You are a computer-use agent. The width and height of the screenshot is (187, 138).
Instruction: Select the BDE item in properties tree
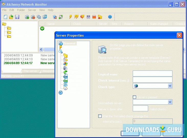pyautogui.click(x=65, y=81)
